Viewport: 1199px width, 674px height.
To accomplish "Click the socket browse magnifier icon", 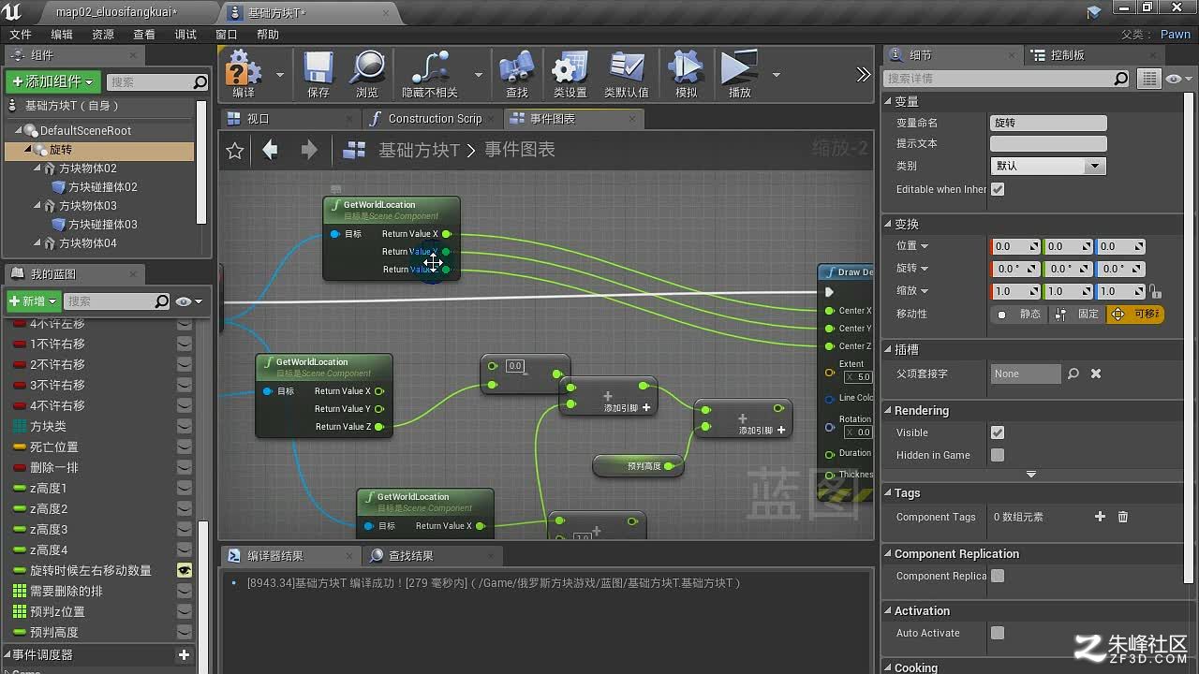I will tap(1073, 374).
